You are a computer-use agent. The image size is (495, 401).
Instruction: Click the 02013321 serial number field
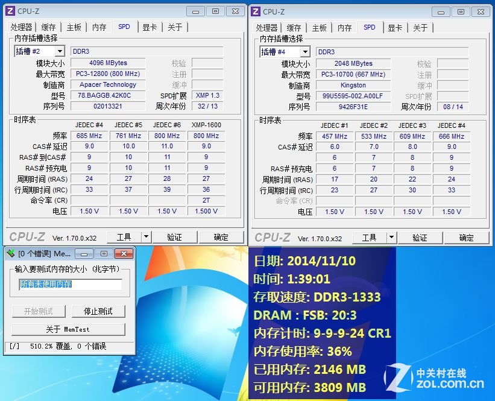(108, 106)
